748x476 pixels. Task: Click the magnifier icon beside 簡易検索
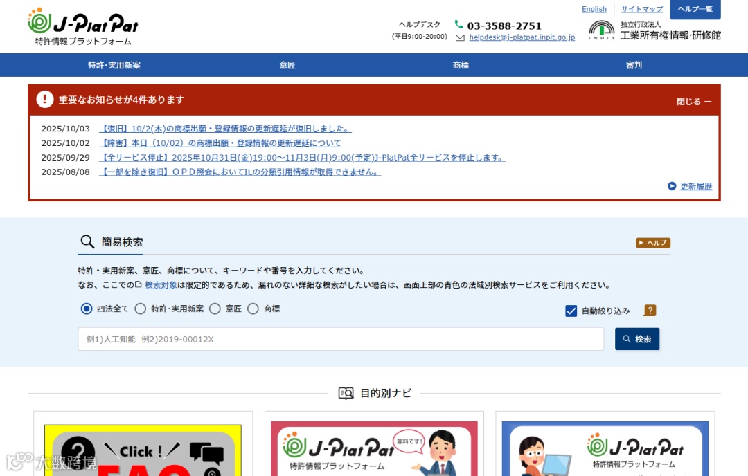coord(87,241)
